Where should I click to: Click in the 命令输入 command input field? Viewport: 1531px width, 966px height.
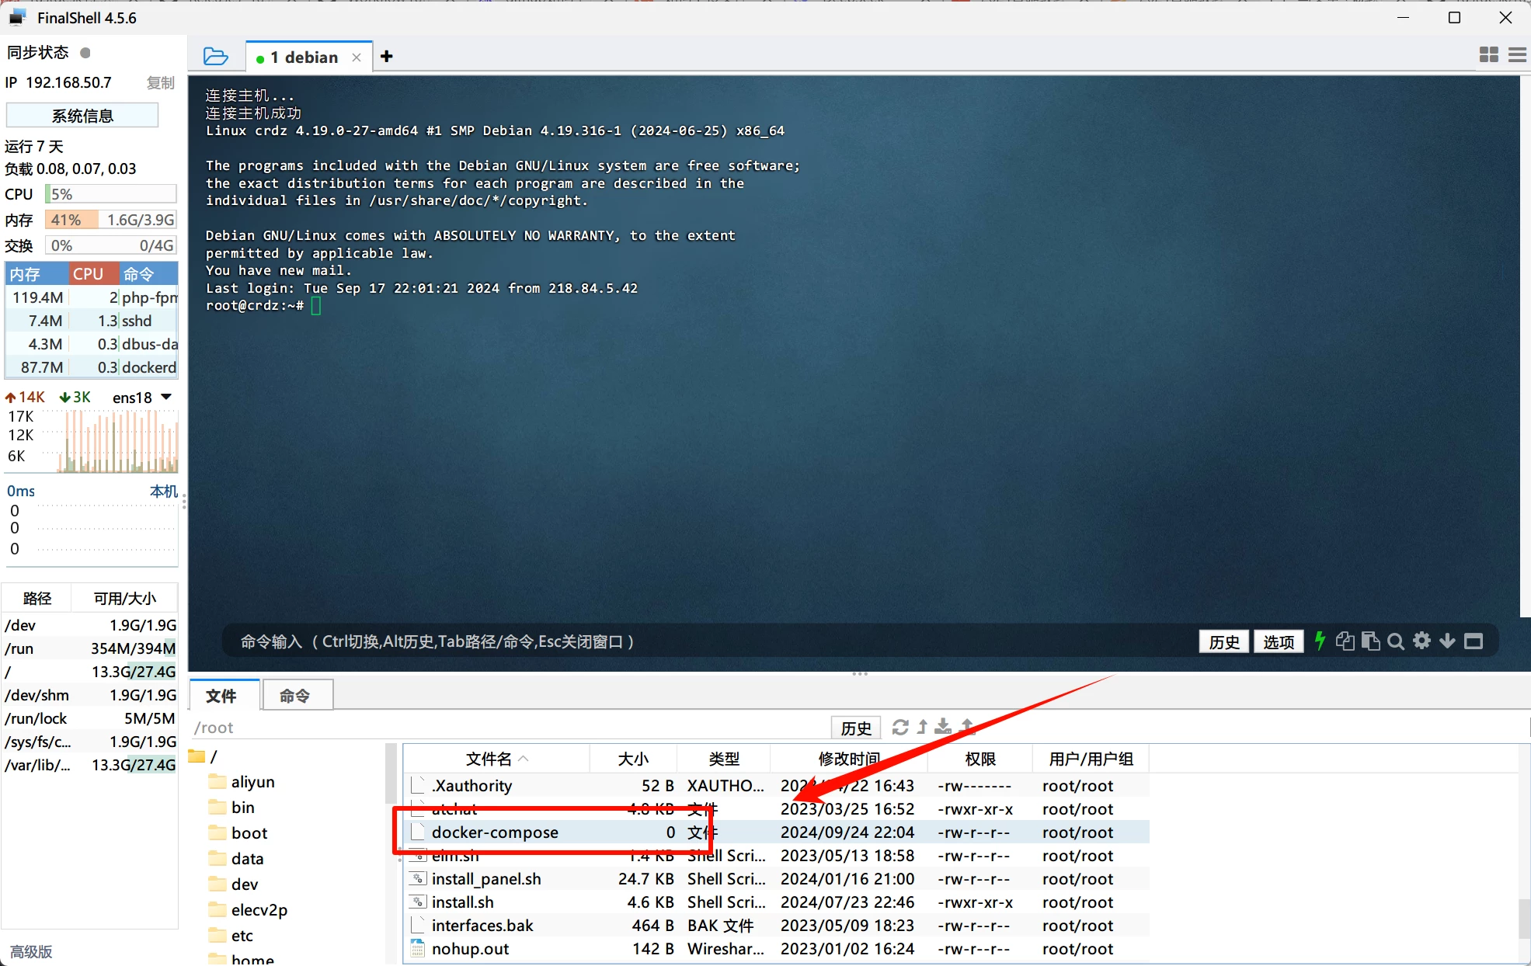click(699, 641)
